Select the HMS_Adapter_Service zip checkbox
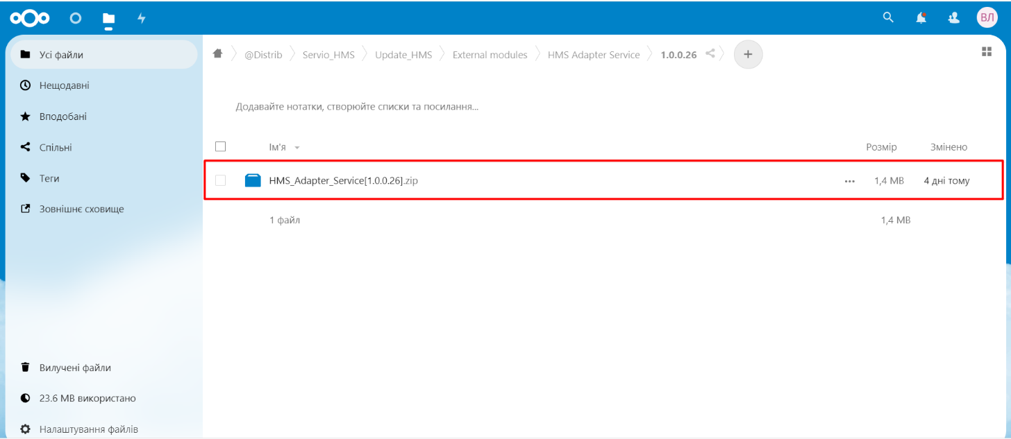 (x=221, y=180)
